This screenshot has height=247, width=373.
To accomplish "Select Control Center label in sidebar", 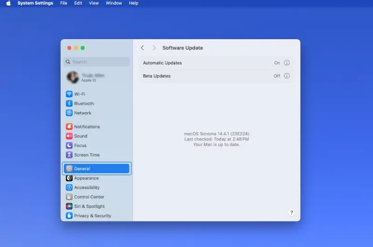I will pyautogui.click(x=89, y=197).
